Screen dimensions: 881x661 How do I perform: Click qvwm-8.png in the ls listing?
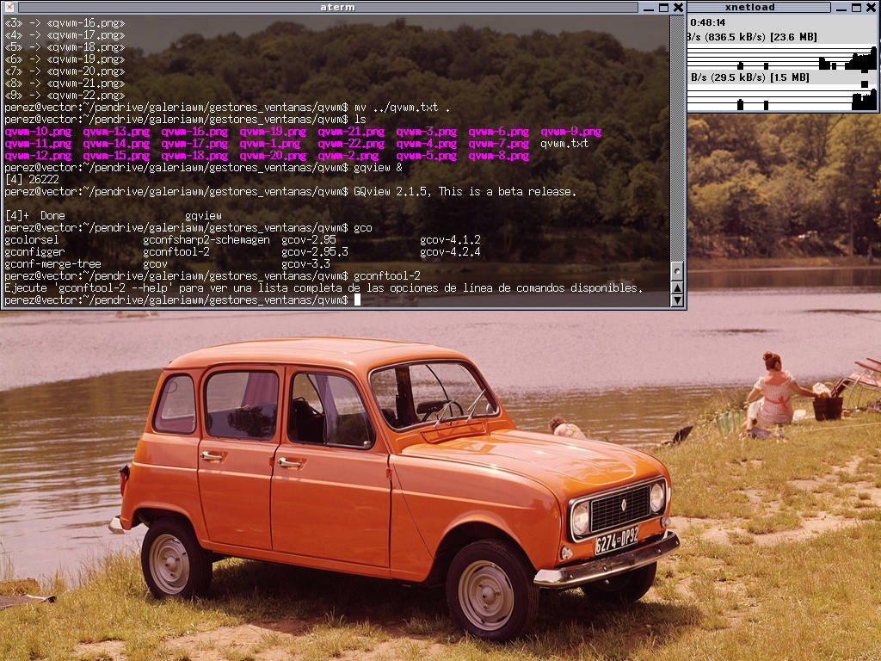point(499,157)
